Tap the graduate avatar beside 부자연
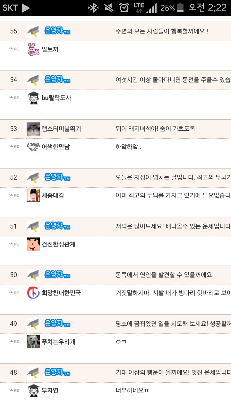This screenshot has height=412, width=231. pos(33,390)
